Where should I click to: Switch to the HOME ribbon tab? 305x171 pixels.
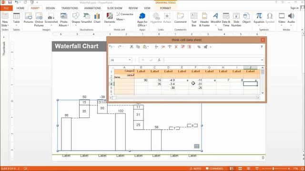point(20,8)
